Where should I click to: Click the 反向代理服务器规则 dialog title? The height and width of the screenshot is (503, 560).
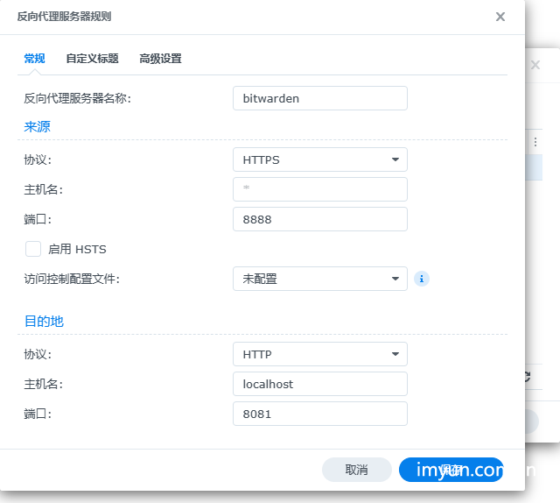[x=64, y=17]
